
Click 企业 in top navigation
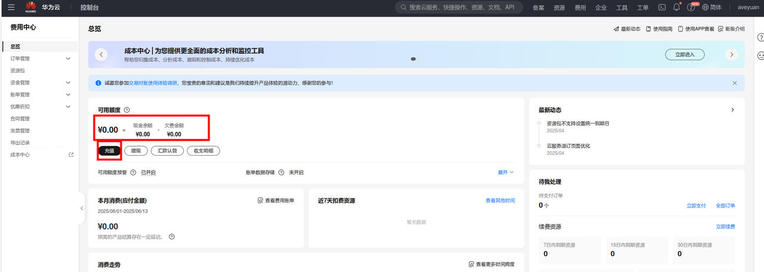coord(601,8)
